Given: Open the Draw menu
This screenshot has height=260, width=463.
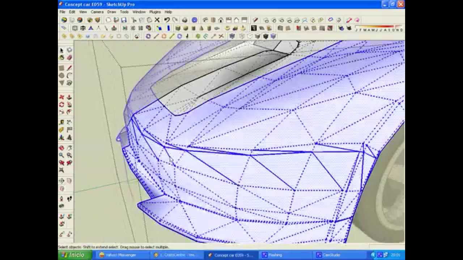Looking at the screenshot, I should [x=111, y=12].
